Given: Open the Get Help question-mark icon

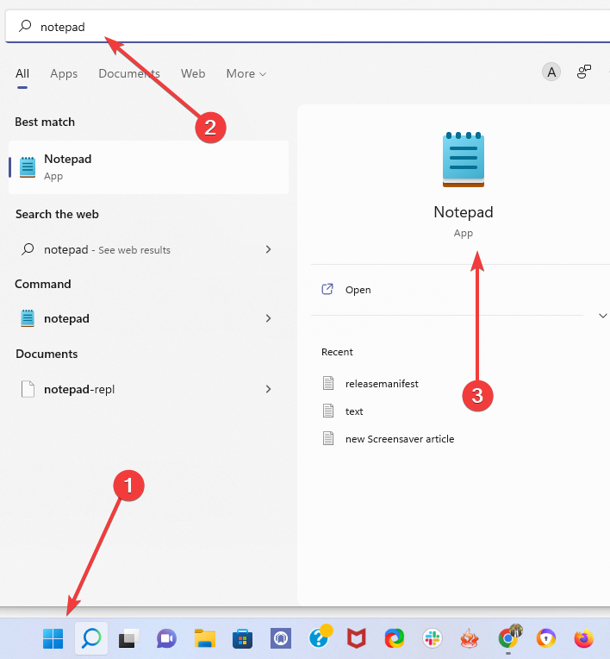Looking at the screenshot, I should (x=320, y=637).
